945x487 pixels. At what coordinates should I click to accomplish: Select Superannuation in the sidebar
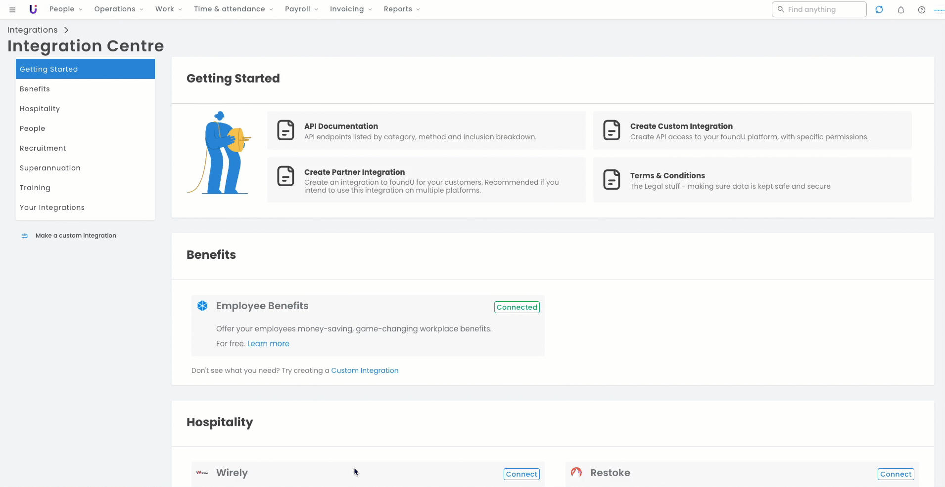coord(50,168)
